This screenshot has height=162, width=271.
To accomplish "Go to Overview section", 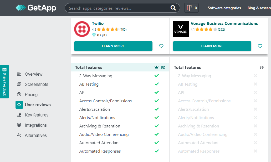I will coord(34,74).
